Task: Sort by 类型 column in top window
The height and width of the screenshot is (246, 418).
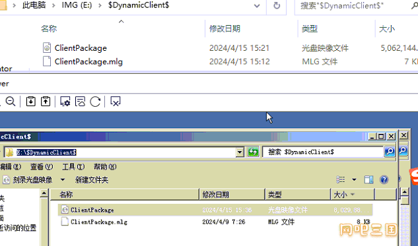Action: pyautogui.click(x=310, y=28)
